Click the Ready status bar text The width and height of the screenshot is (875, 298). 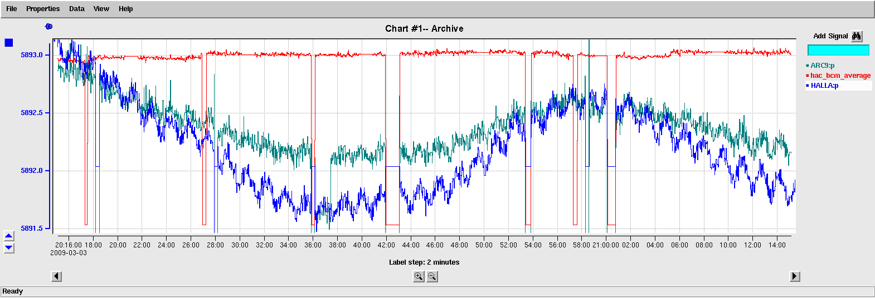(13, 291)
